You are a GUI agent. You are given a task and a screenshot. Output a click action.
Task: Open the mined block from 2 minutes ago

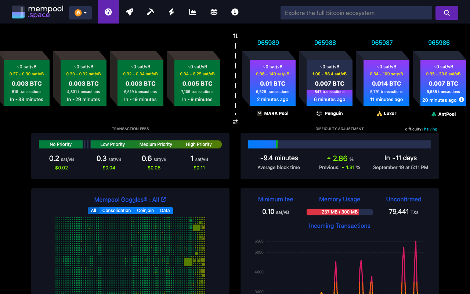pyautogui.click(x=272, y=83)
